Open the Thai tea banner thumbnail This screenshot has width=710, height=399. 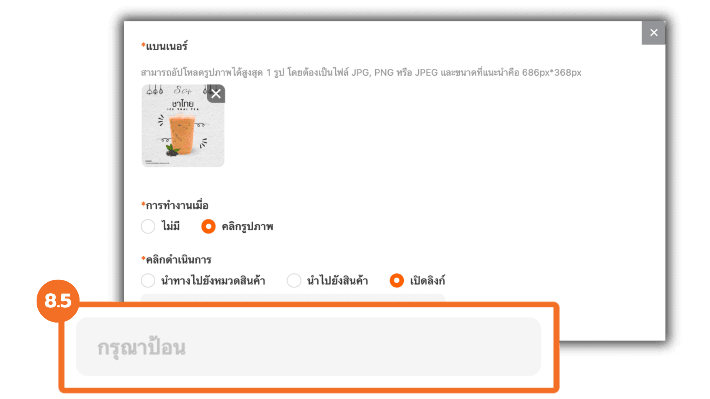183,126
